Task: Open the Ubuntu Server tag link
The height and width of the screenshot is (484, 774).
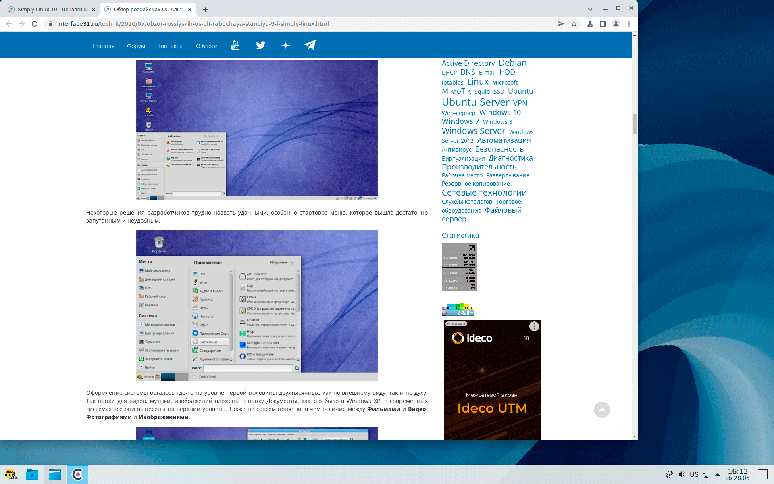Action: (x=475, y=102)
